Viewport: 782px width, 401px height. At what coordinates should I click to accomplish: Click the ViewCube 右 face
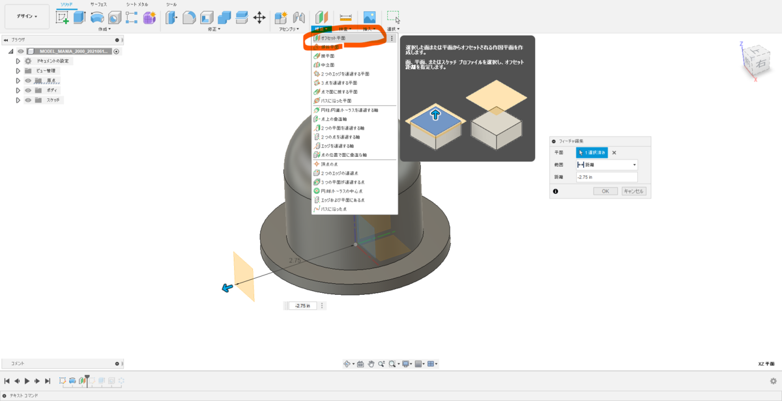pyautogui.click(x=762, y=64)
